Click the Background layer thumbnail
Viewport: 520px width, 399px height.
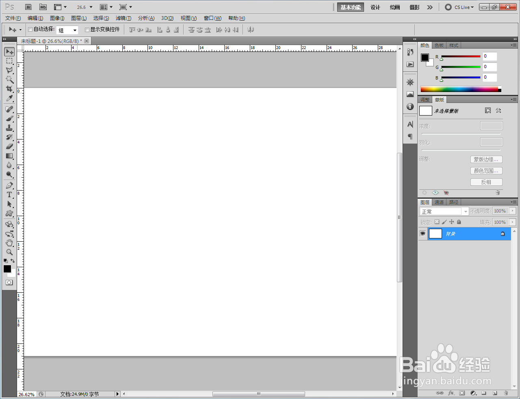(x=435, y=234)
